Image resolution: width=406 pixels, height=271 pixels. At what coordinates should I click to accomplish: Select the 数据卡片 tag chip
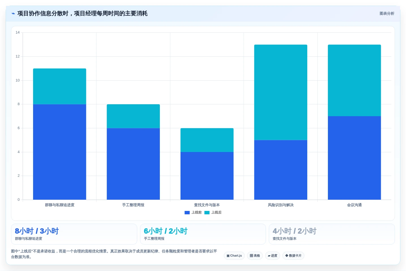point(293,256)
